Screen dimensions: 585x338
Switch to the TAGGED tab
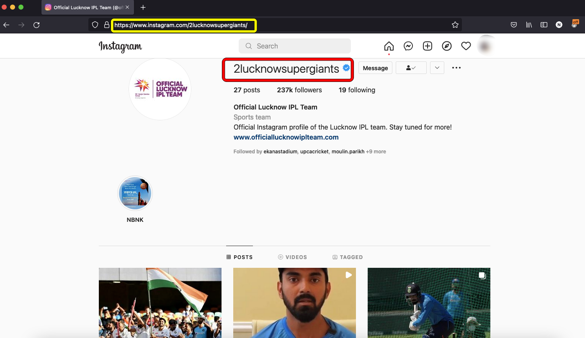348,257
